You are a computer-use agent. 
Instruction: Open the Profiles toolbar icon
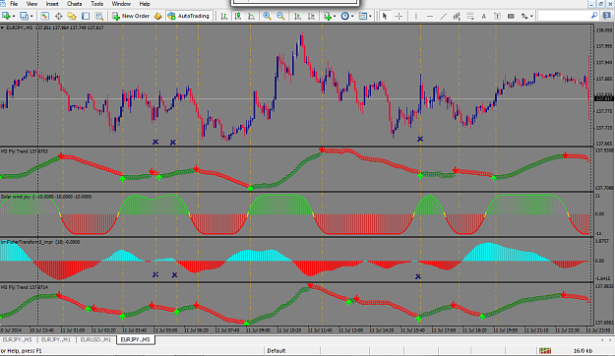24,16
